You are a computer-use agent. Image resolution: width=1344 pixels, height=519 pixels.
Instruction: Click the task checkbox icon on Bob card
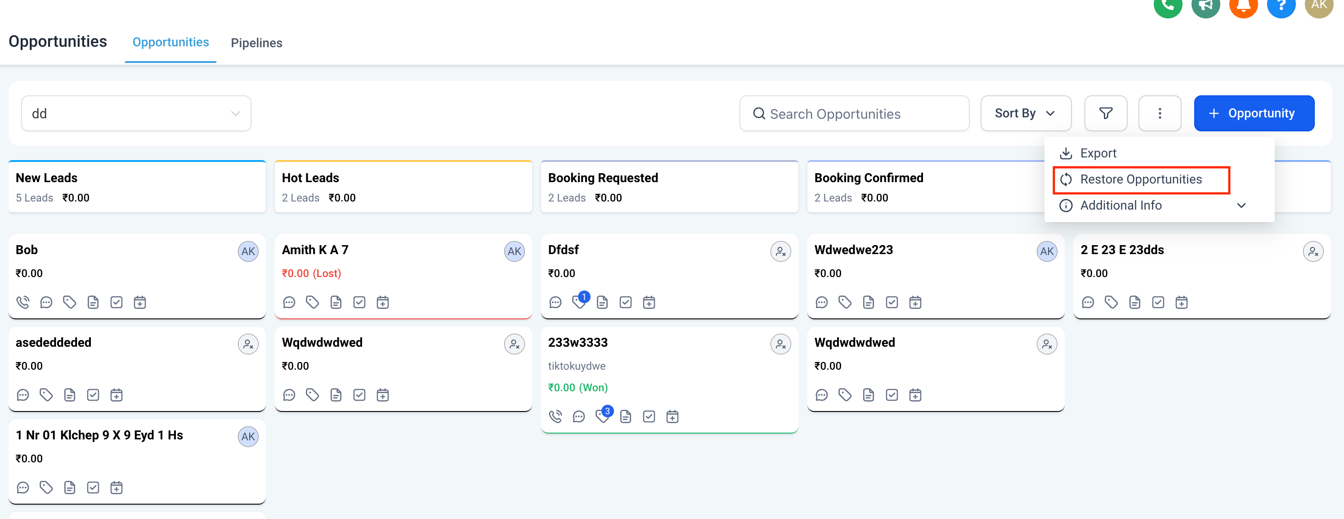116,302
